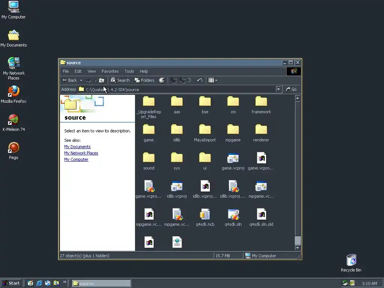Select the MayaImport folder
Image resolution: width=384 pixels, height=288 pixels.
pos(205,133)
